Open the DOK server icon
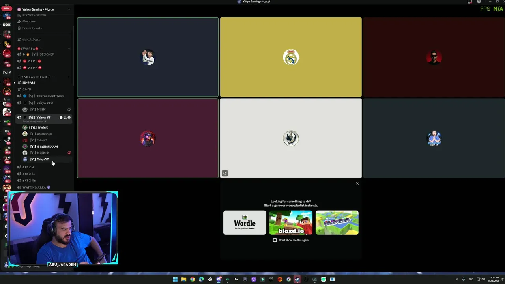Screen dimensions: 505x284 (7, 24)
